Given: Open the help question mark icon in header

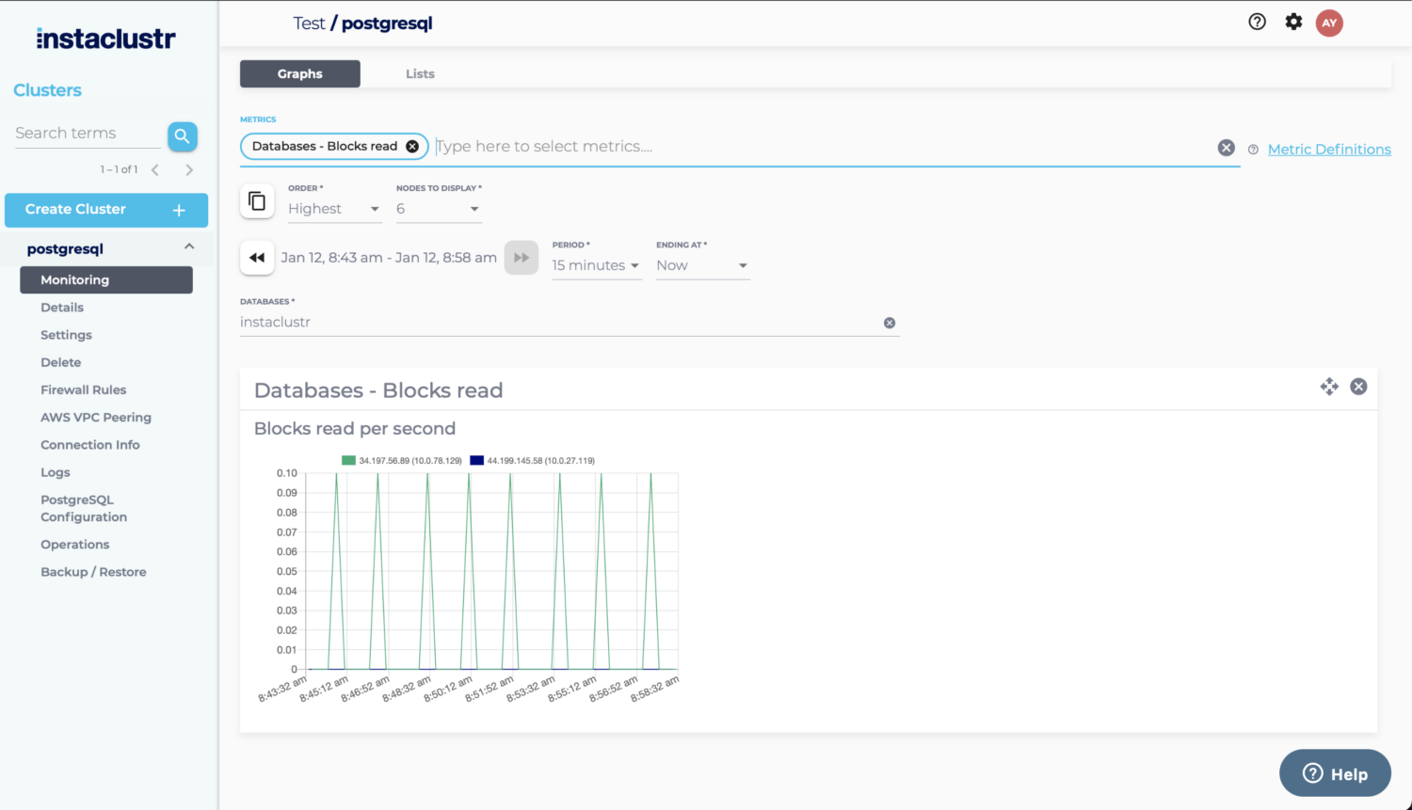Looking at the screenshot, I should point(1257,23).
